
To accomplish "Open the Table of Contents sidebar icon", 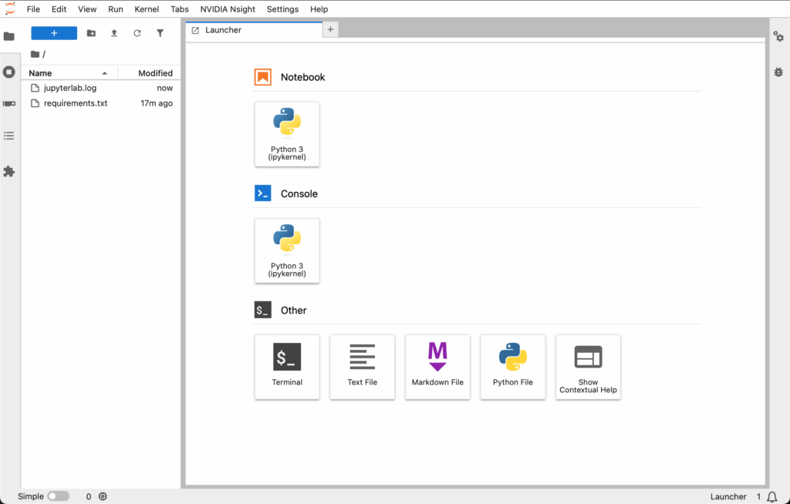I will 9,136.
